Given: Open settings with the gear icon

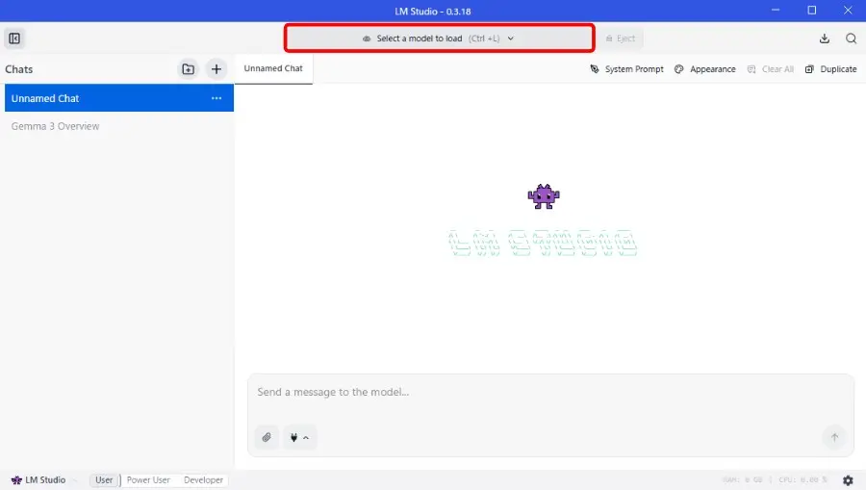Looking at the screenshot, I should point(848,480).
